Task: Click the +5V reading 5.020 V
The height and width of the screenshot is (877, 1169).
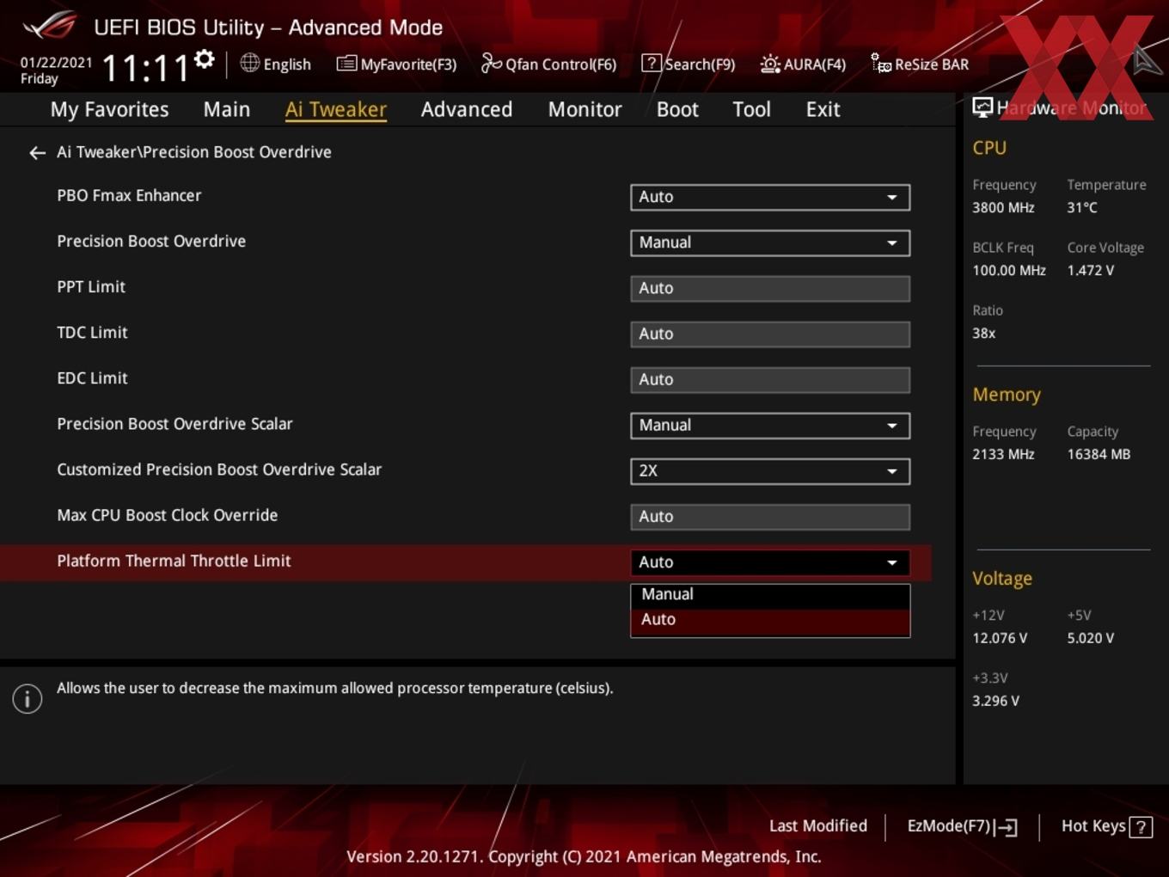Action: click(1091, 639)
